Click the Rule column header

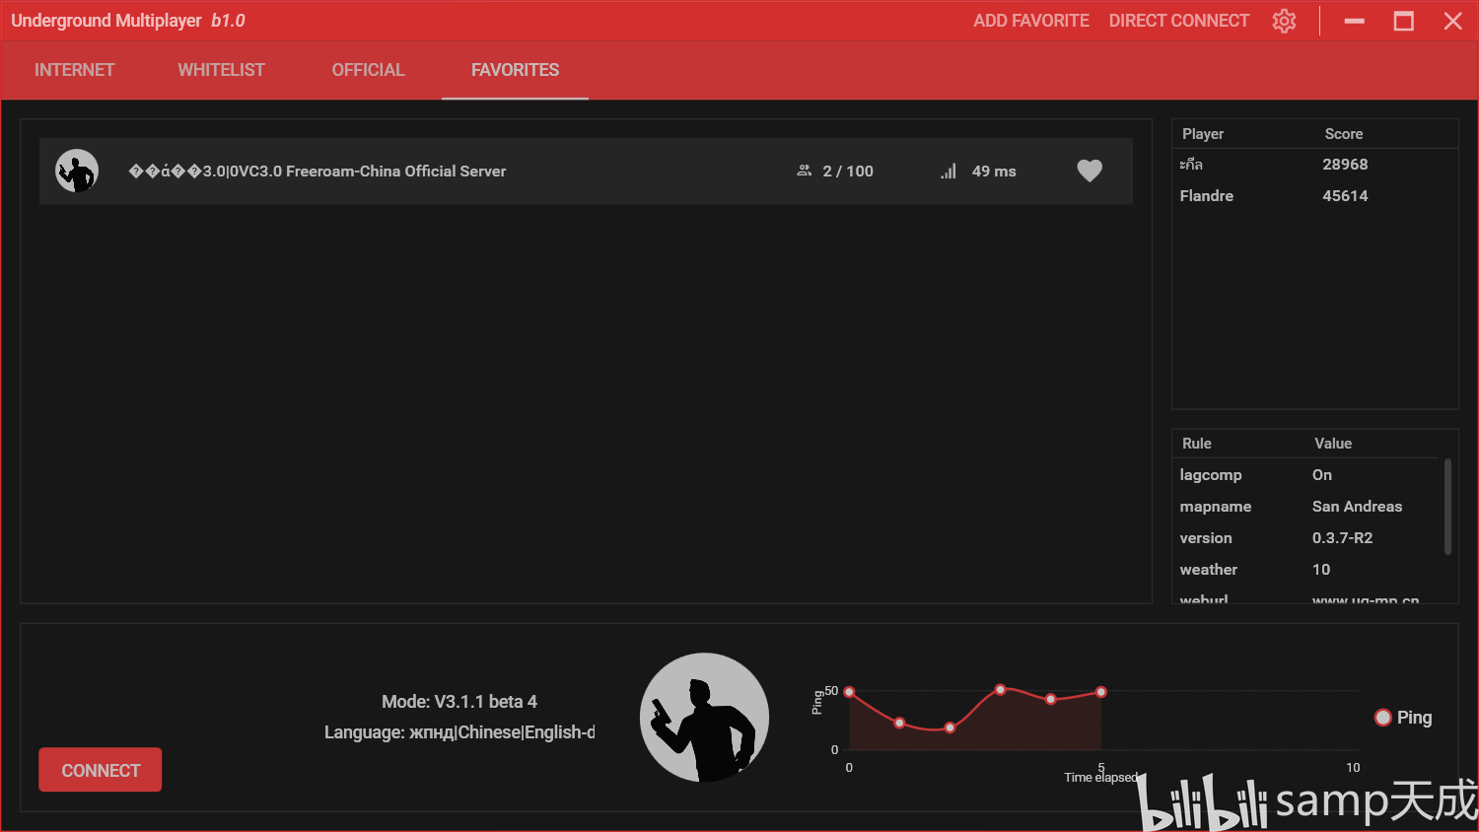(x=1196, y=444)
